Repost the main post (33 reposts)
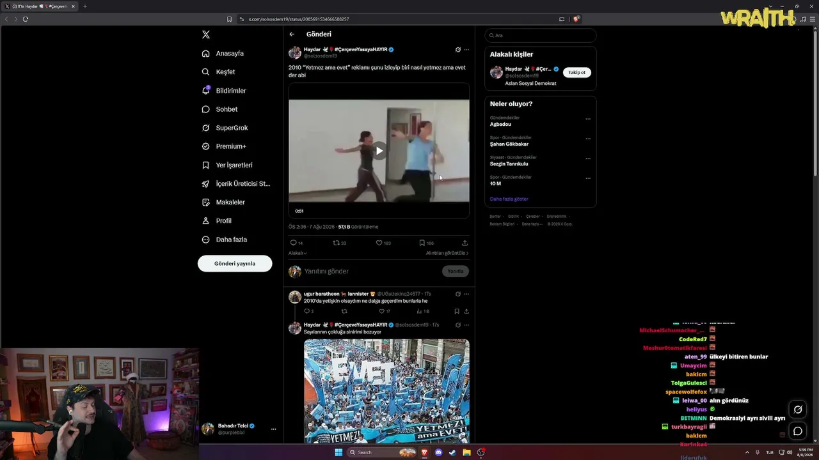 (339, 243)
